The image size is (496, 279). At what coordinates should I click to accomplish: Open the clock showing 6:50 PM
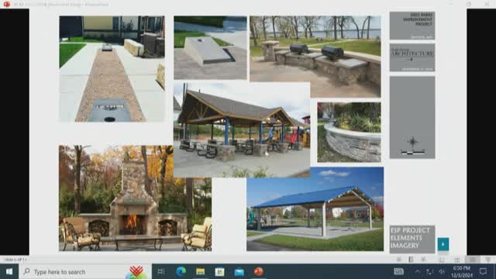coord(462,271)
